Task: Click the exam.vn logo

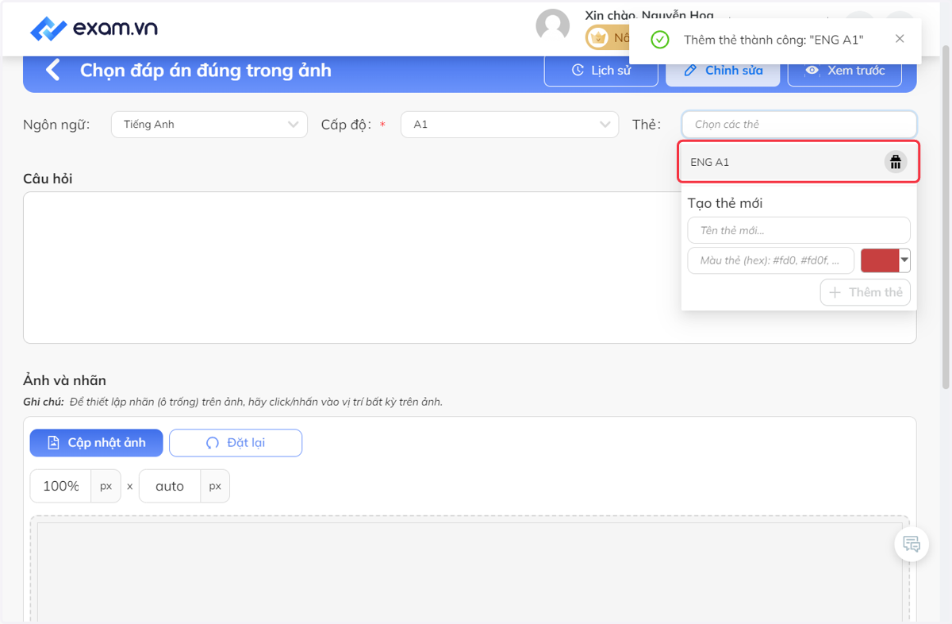Action: point(94,29)
